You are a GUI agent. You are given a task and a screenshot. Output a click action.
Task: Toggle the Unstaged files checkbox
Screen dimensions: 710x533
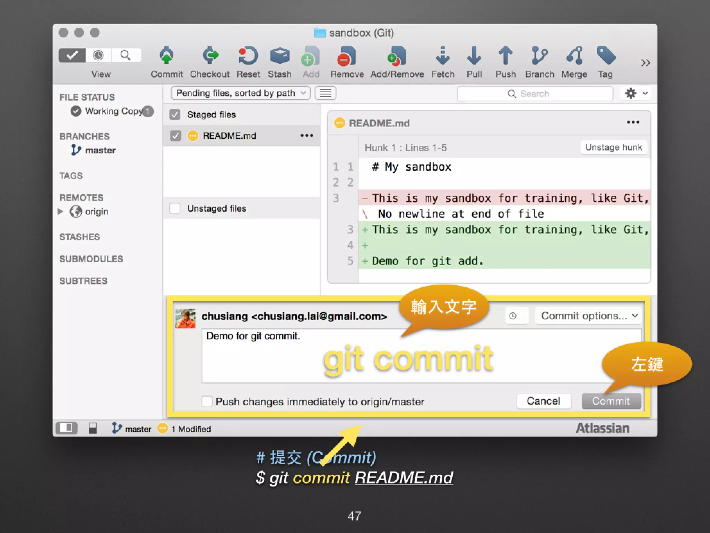coord(175,209)
